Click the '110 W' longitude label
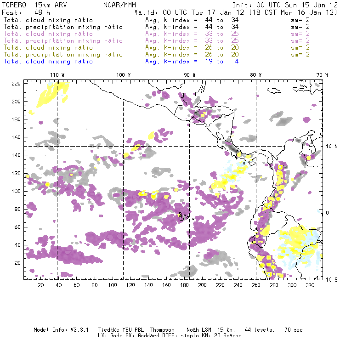 click(57, 75)
